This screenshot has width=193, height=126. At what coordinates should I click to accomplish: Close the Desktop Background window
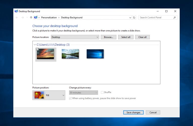click(x=175, y=11)
